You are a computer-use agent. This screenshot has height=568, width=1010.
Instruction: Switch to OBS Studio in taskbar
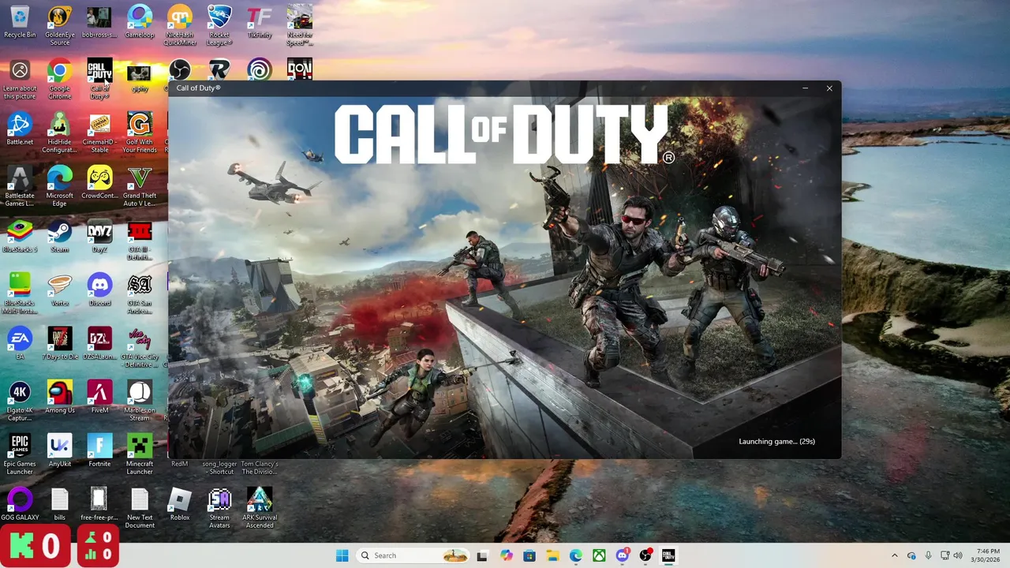point(645,555)
